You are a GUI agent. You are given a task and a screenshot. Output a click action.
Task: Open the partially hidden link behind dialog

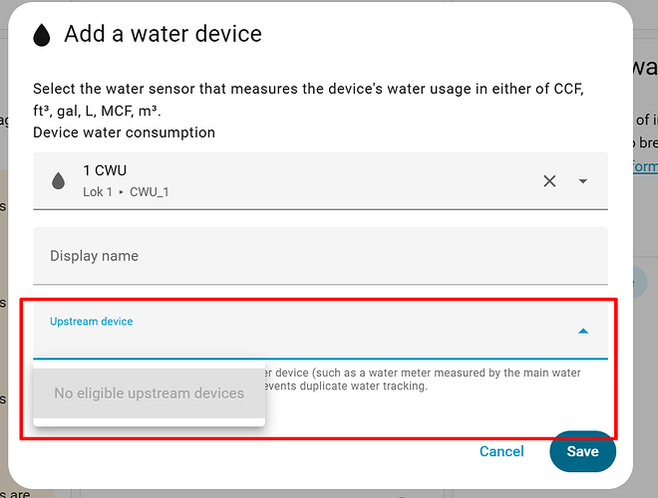click(x=646, y=166)
